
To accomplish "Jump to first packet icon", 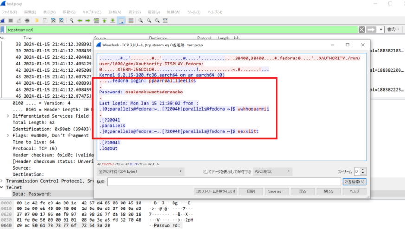I will (104, 20).
